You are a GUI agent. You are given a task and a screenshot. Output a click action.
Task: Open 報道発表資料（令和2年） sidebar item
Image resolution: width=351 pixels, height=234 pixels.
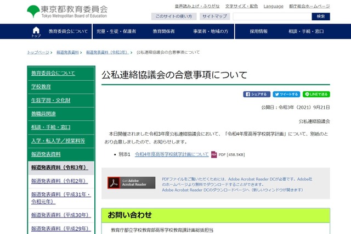tap(60, 181)
